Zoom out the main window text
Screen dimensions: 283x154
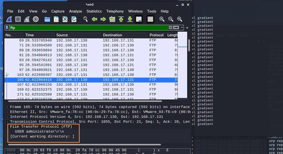[171, 19]
